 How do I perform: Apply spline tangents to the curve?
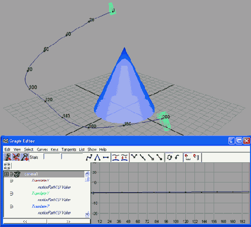89,158
